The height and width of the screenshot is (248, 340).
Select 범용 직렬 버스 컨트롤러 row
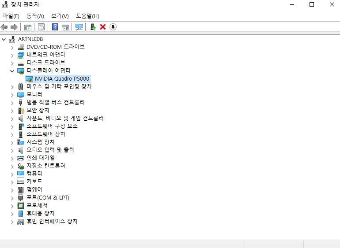[56, 102]
